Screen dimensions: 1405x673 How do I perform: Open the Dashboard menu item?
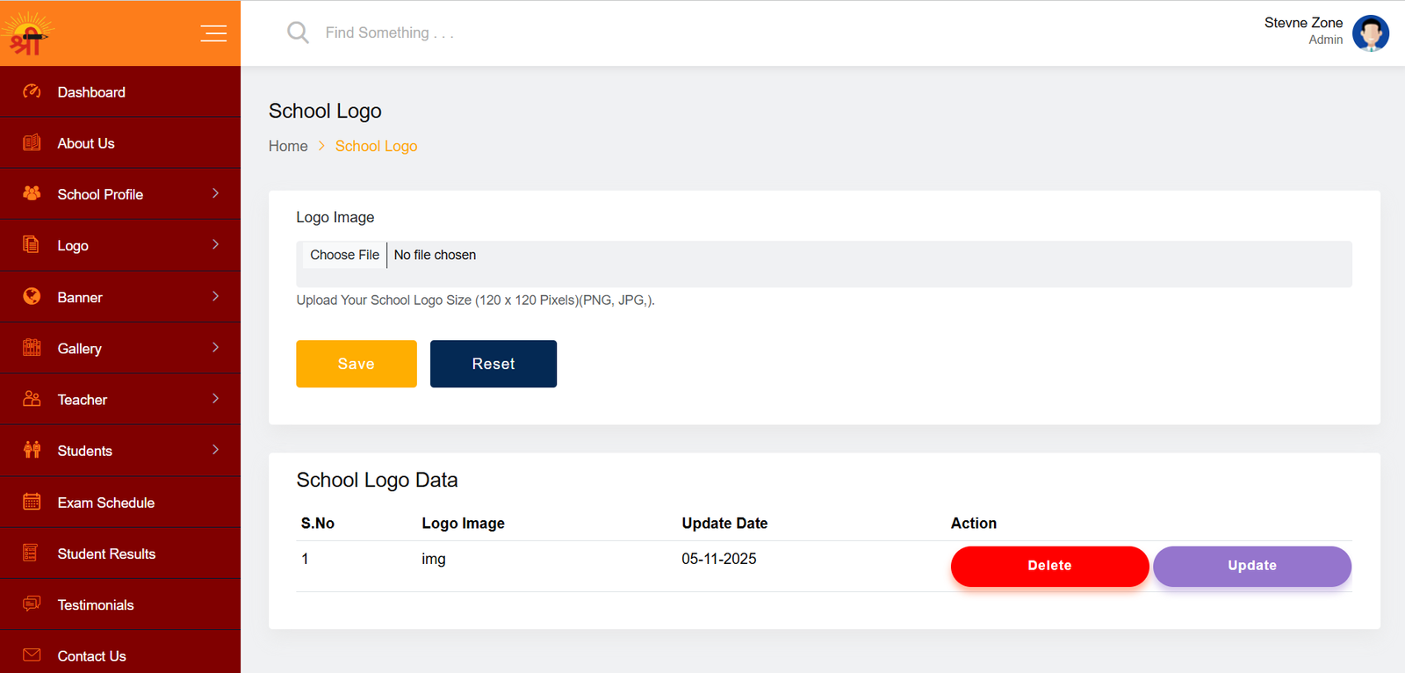120,91
